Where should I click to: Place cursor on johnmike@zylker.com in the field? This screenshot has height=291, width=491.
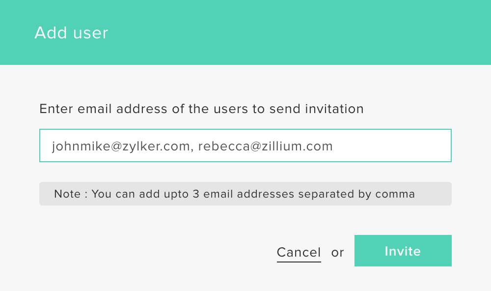pos(121,146)
